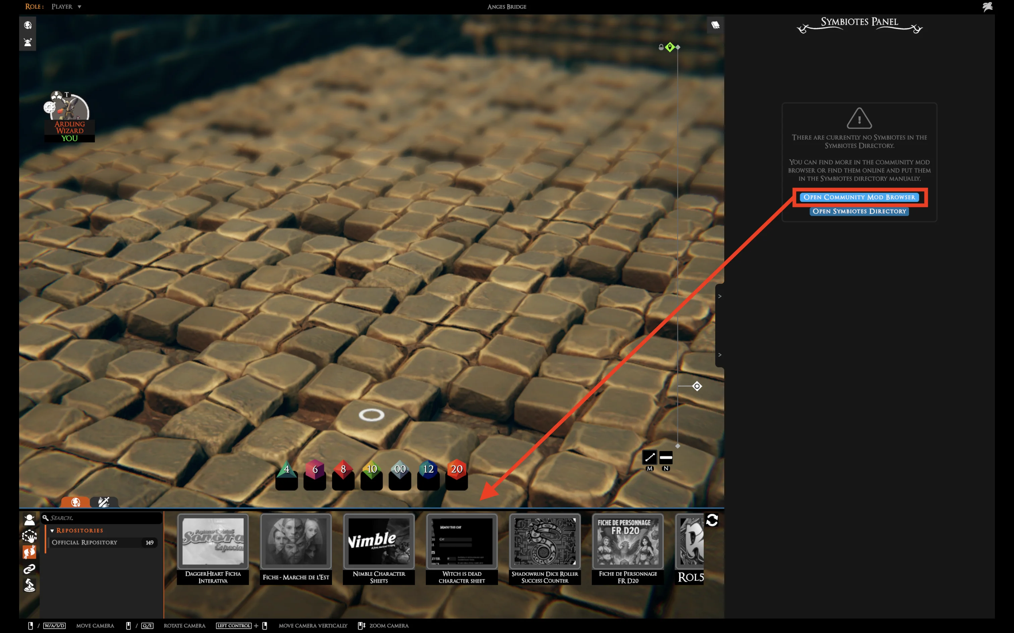
Task: Click the vertical height slider handle
Action: pyautogui.click(x=697, y=386)
